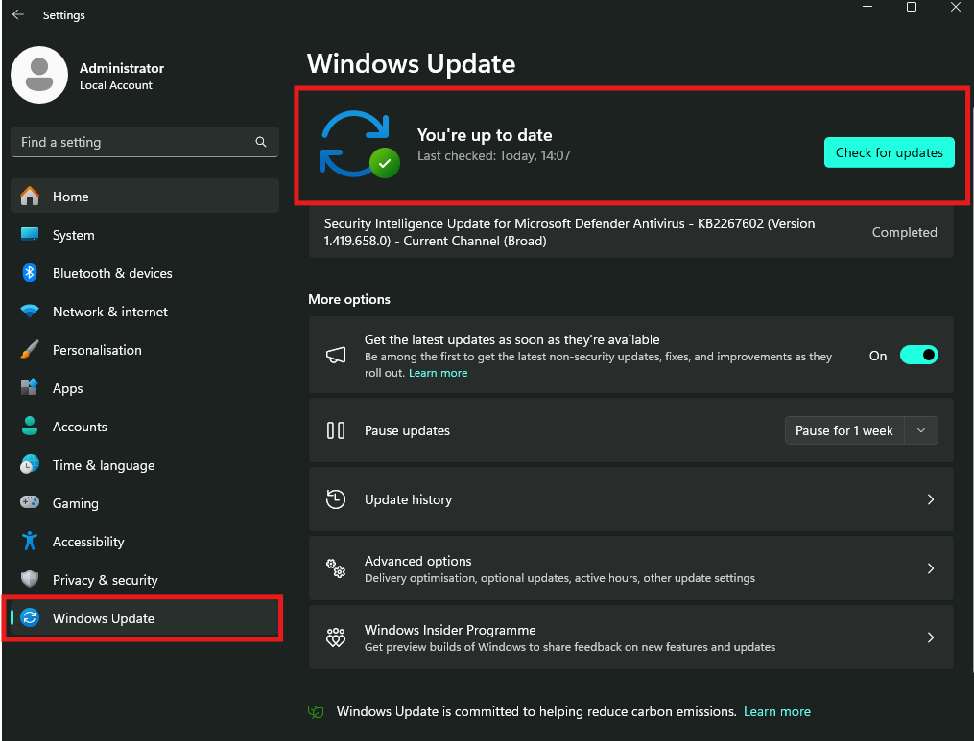974x741 pixels.
Task: Open Windows Insider Programme row
Action: point(631,637)
